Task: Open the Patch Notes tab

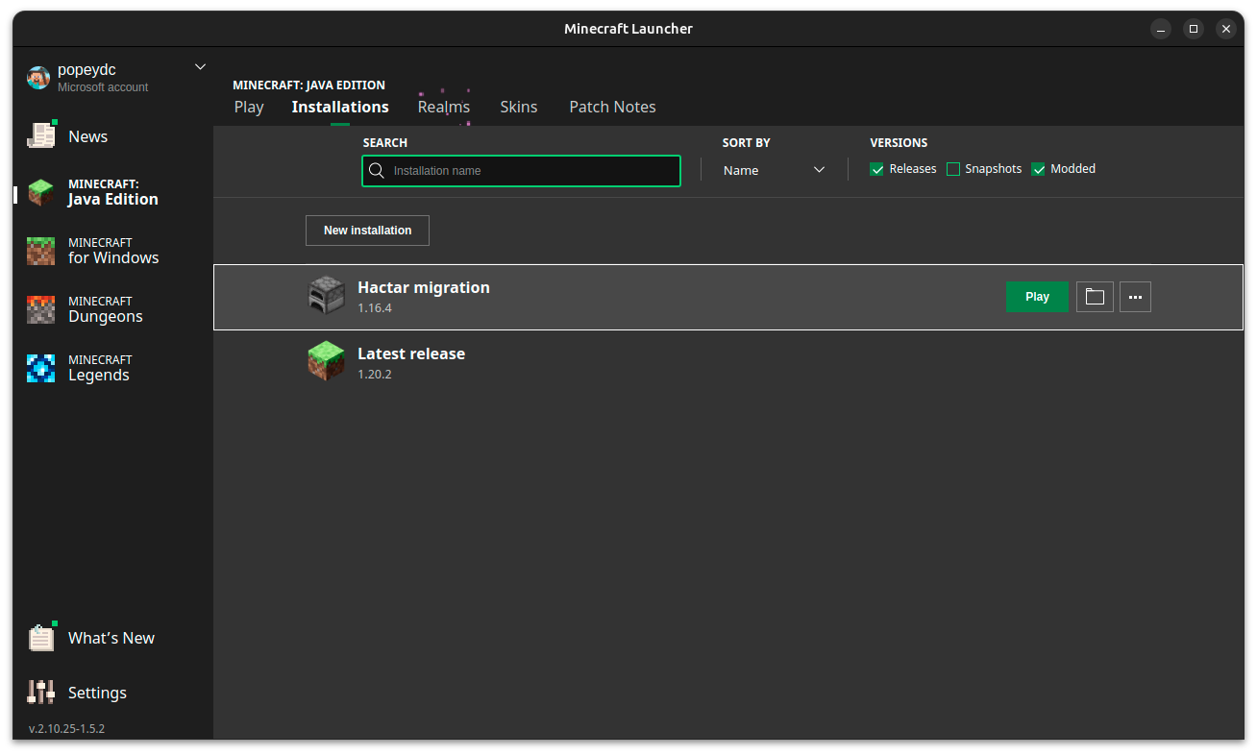Action: point(612,107)
